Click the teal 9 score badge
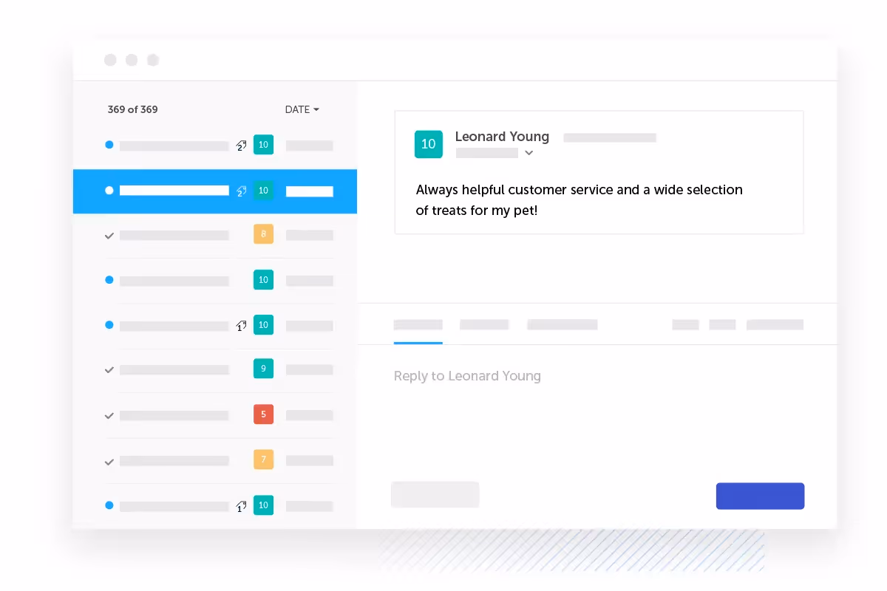This screenshot has height=591, width=887. (263, 369)
